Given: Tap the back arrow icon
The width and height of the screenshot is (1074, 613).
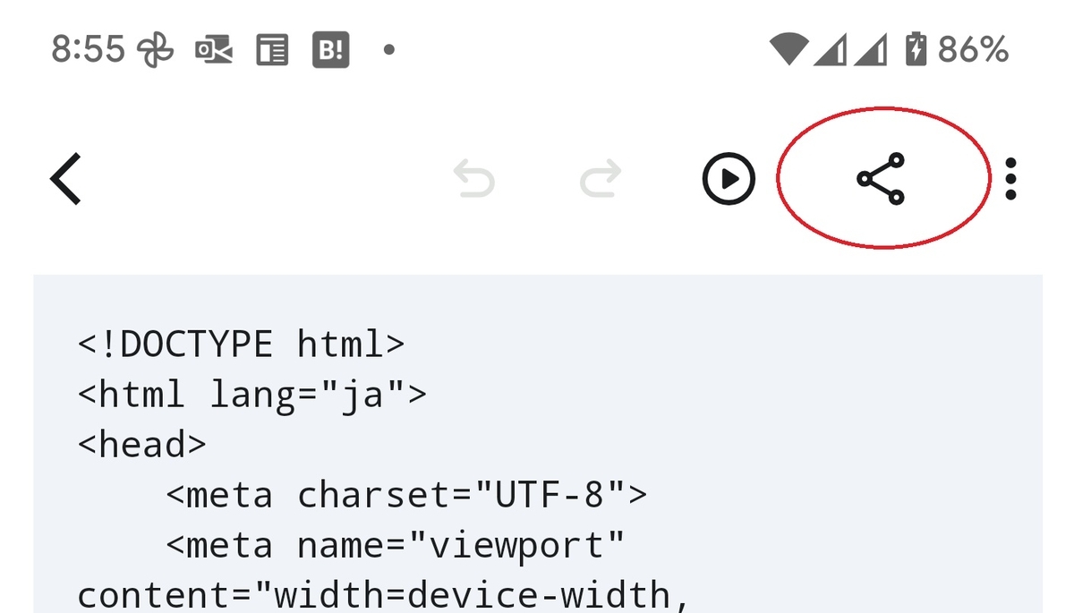Looking at the screenshot, I should click(65, 179).
